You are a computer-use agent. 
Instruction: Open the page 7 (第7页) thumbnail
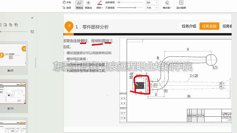point(13,93)
